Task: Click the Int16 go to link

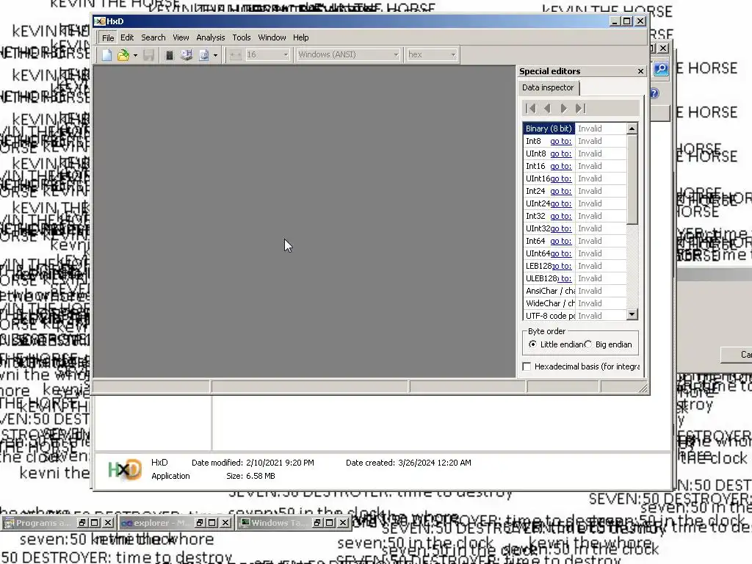Action: 560,166
